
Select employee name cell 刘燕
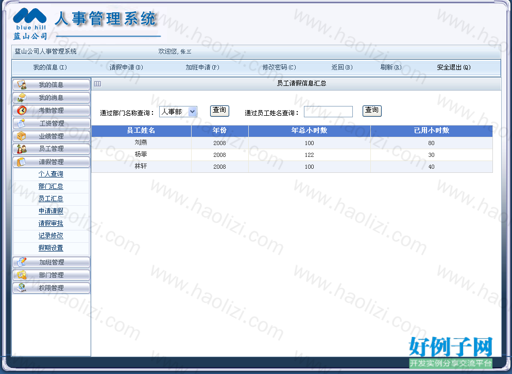point(141,143)
